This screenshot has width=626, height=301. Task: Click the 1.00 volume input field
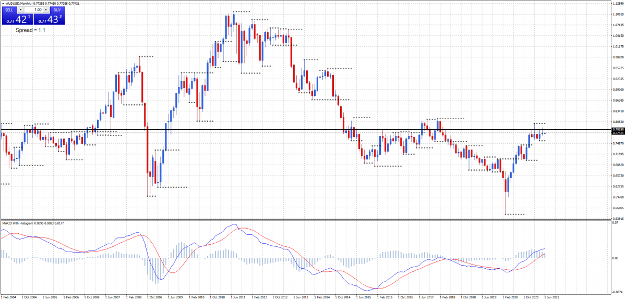coord(33,10)
